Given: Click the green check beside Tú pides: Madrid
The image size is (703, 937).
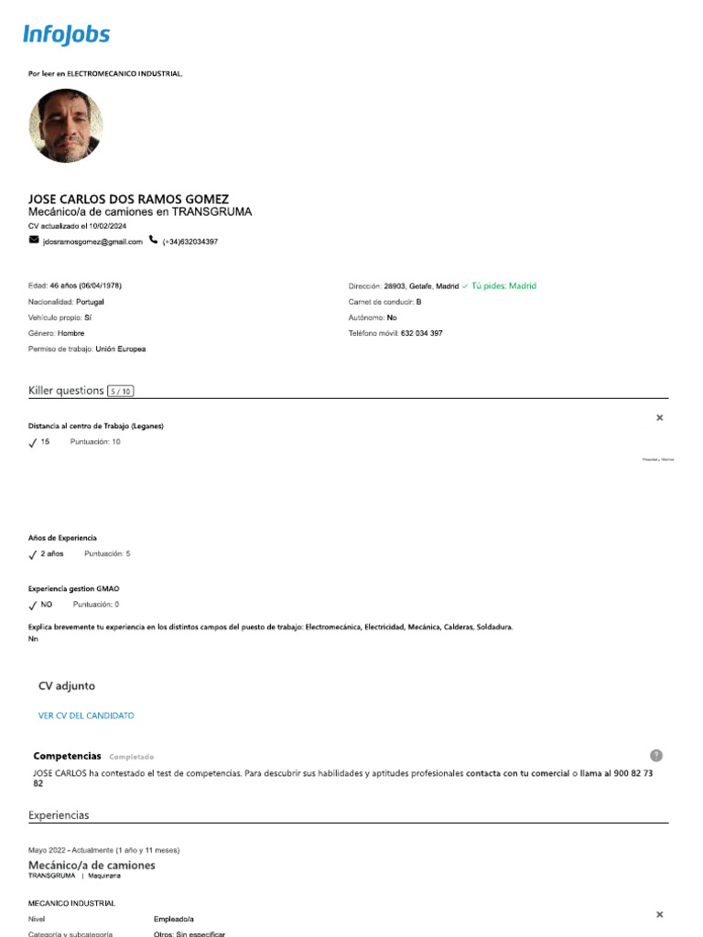Looking at the screenshot, I should [465, 286].
